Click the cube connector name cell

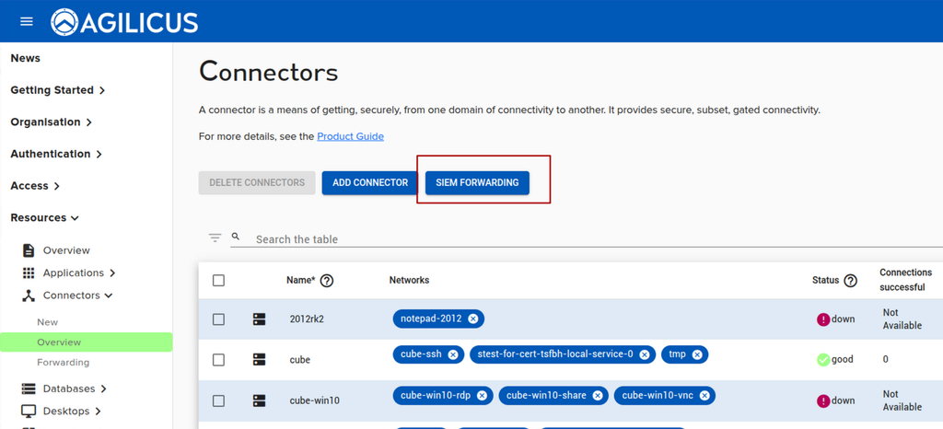coord(300,360)
